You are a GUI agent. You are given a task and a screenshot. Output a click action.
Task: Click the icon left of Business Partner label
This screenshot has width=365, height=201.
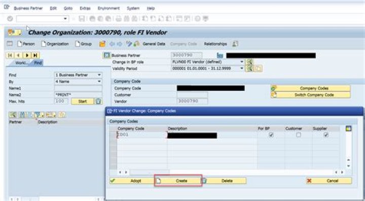click(x=106, y=55)
